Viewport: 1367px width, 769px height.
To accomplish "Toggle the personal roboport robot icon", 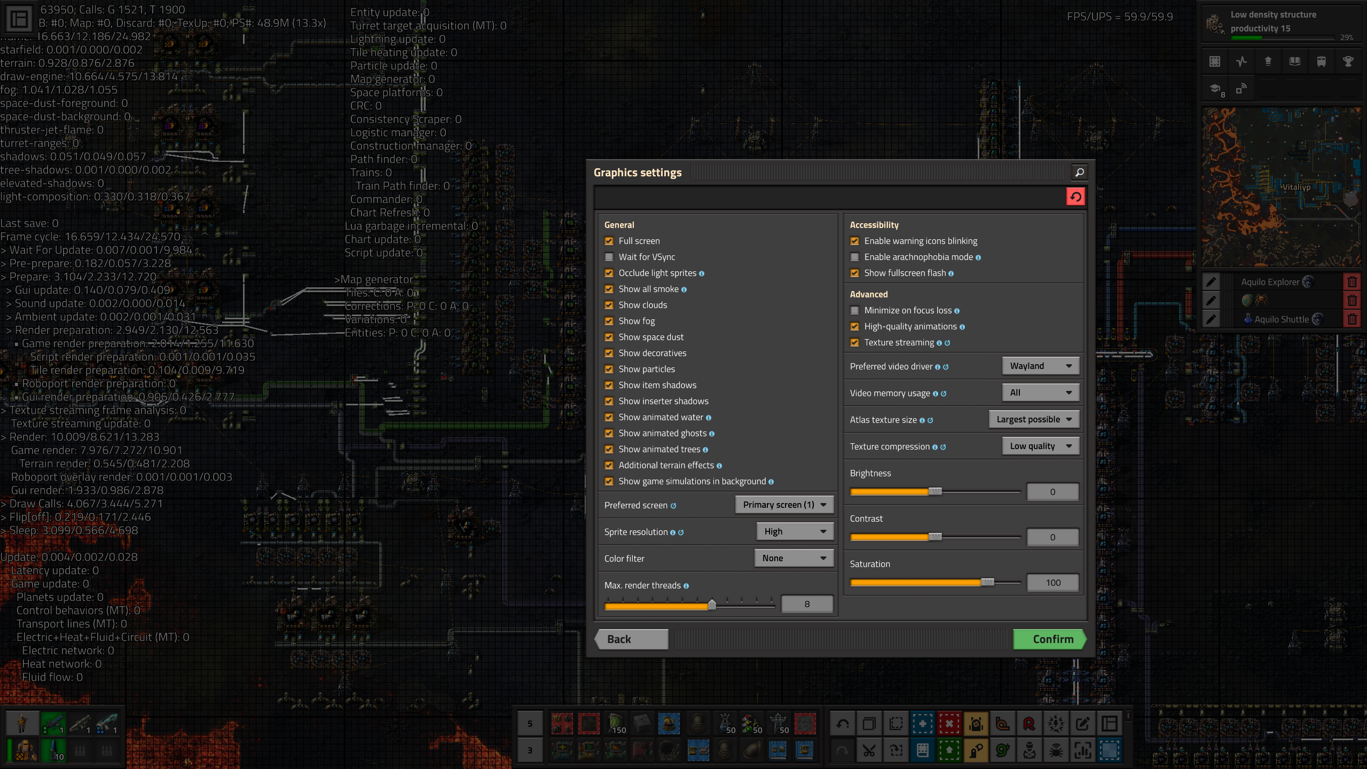I will coord(976,724).
